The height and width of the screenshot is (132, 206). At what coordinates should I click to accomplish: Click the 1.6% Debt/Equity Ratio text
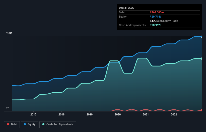(x=164, y=21)
